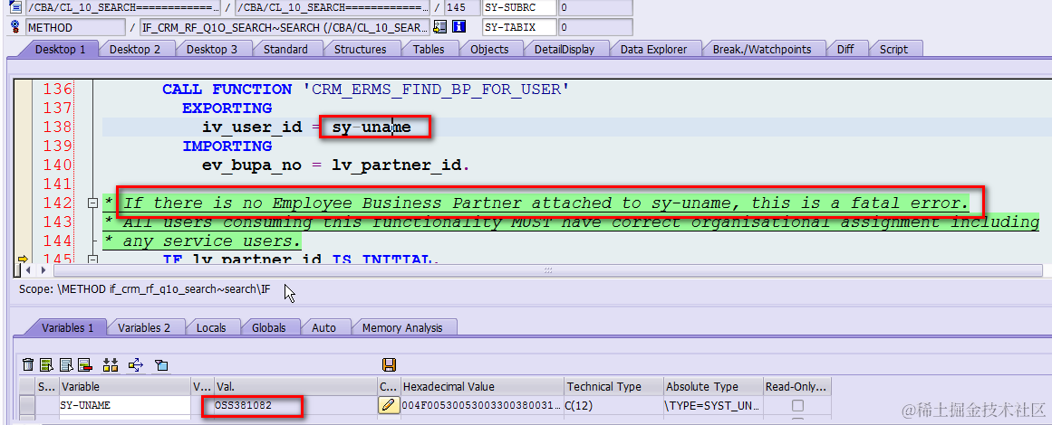Click the SY-TABIX field name box
This screenshot has height=425, width=1052.
click(x=519, y=27)
